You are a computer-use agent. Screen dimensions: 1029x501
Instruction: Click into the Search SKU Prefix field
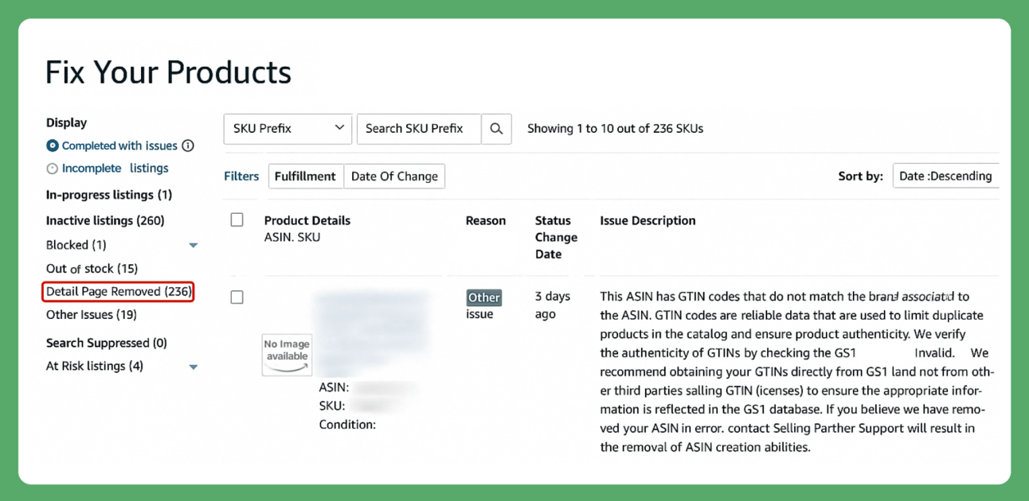tap(419, 129)
